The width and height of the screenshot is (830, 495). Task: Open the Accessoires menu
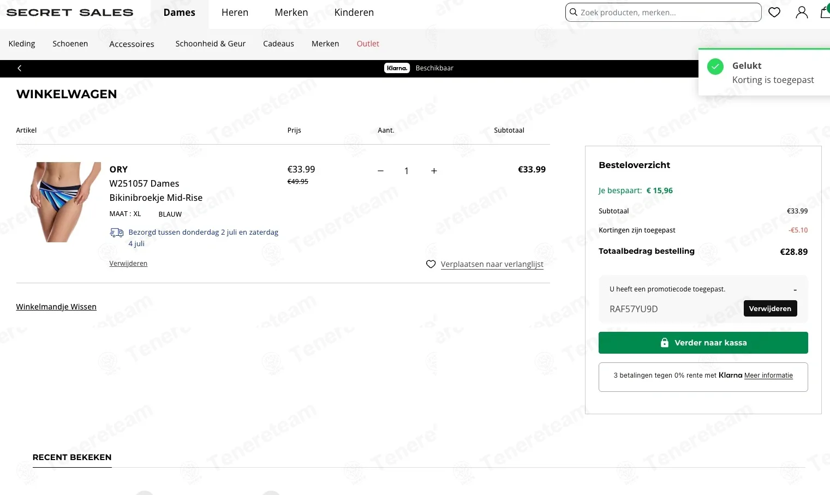pyautogui.click(x=132, y=44)
